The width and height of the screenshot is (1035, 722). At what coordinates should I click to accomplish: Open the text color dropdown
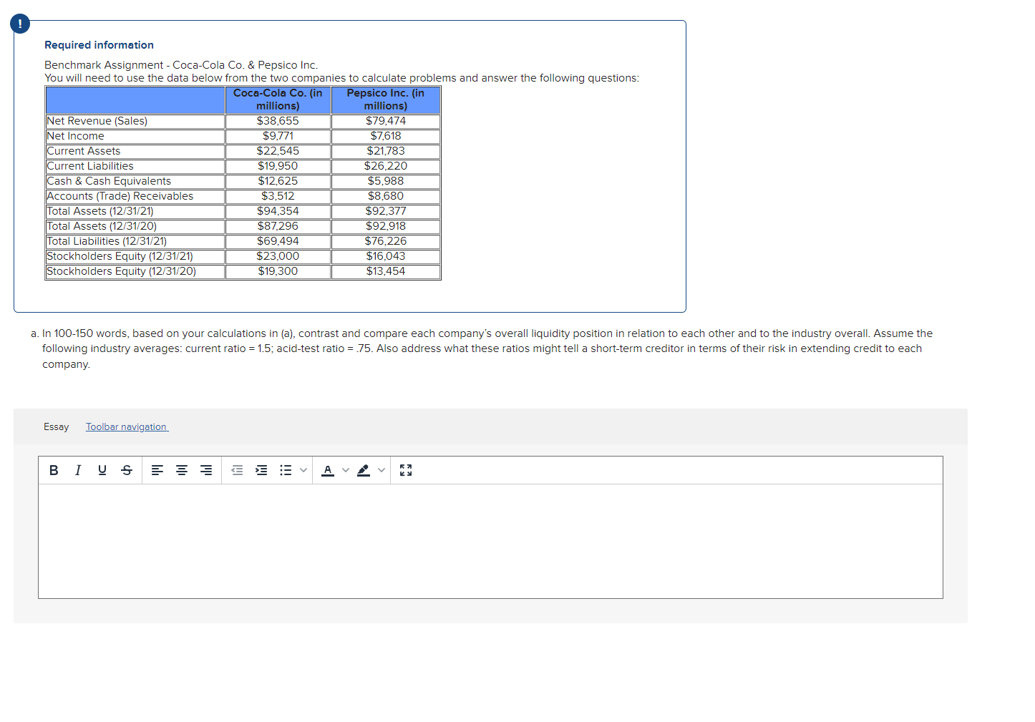coord(346,470)
